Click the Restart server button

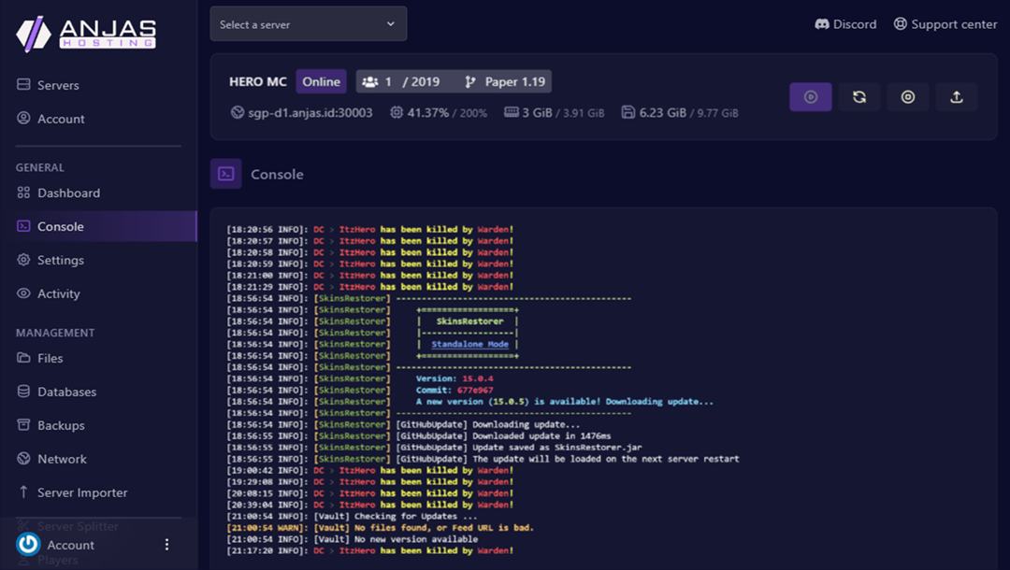pyautogui.click(x=859, y=97)
